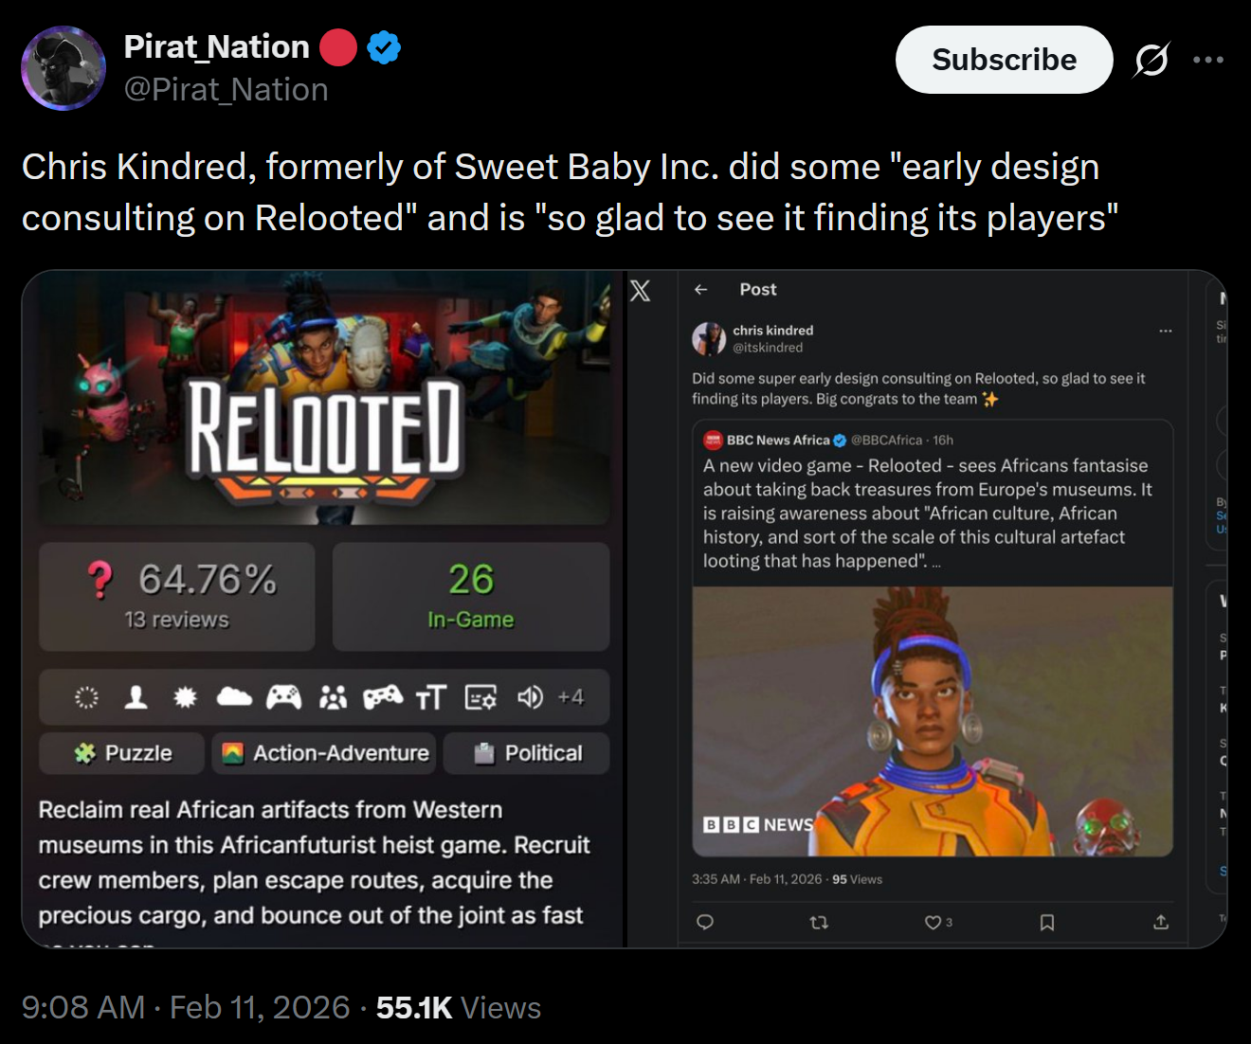Viewport: 1251px width, 1044px height.
Task: Click the reply icon under chris kindred post
Action: click(705, 922)
